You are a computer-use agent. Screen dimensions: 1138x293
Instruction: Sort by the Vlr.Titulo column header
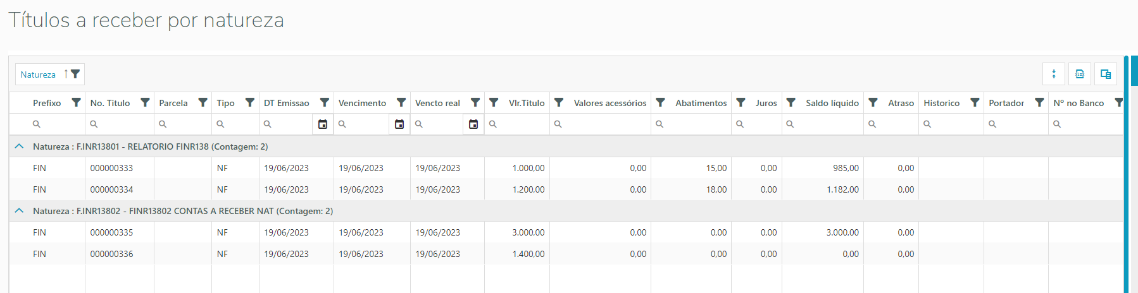pos(527,103)
